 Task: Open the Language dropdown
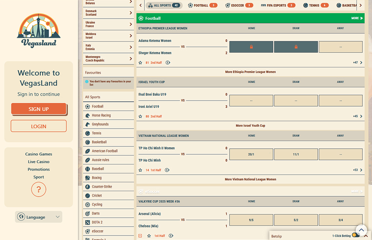click(x=39, y=217)
